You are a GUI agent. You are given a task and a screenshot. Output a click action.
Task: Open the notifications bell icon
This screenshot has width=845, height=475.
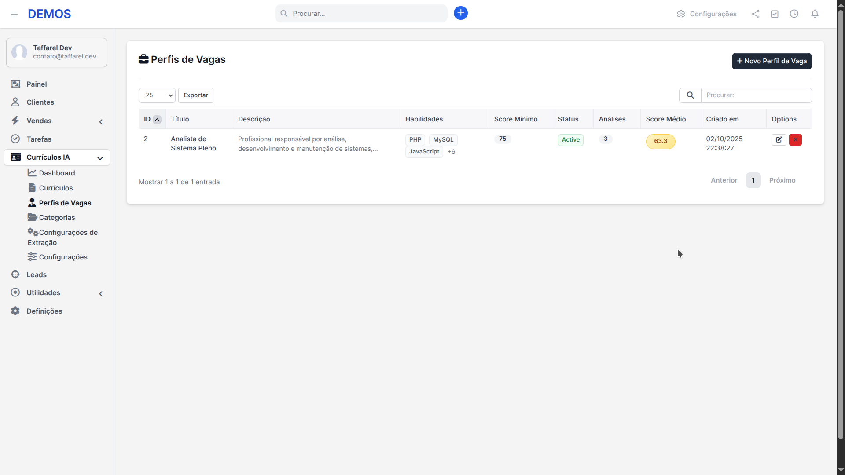pyautogui.click(x=815, y=14)
